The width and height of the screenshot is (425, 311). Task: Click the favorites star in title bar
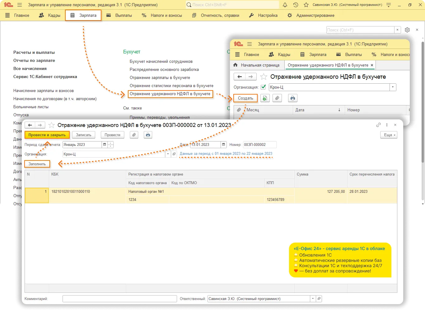point(306,5)
